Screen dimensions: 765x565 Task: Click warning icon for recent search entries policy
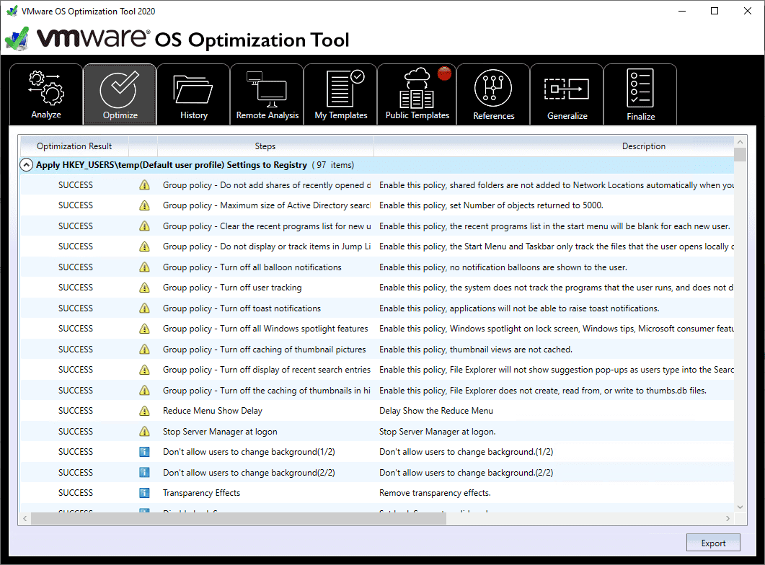click(x=144, y=370)
